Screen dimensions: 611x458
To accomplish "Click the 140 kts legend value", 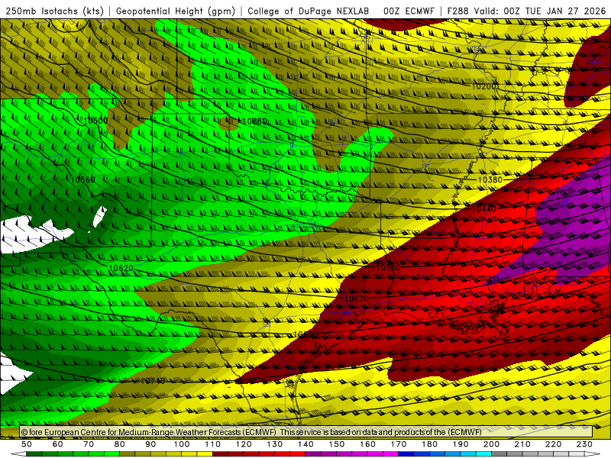I will point(305,444).
